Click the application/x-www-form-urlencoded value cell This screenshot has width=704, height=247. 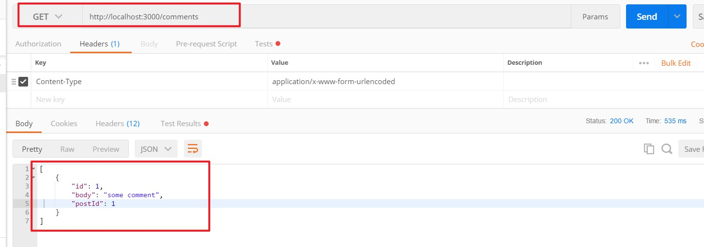coord(385,82)
